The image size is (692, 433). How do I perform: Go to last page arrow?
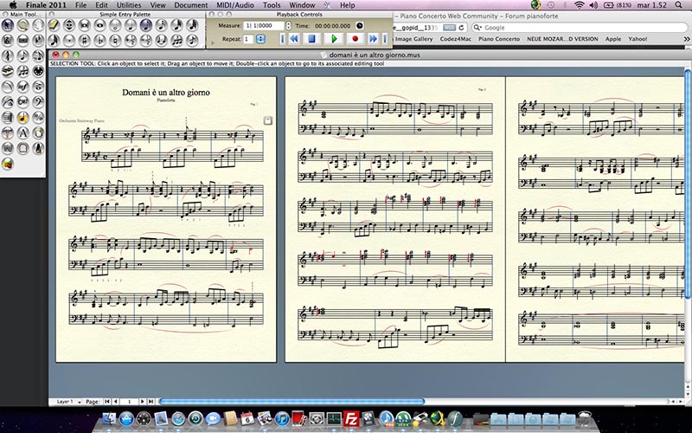tap(151, 402)
